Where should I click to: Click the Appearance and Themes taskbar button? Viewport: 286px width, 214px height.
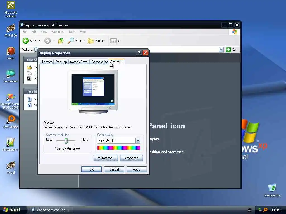[51, 210]
